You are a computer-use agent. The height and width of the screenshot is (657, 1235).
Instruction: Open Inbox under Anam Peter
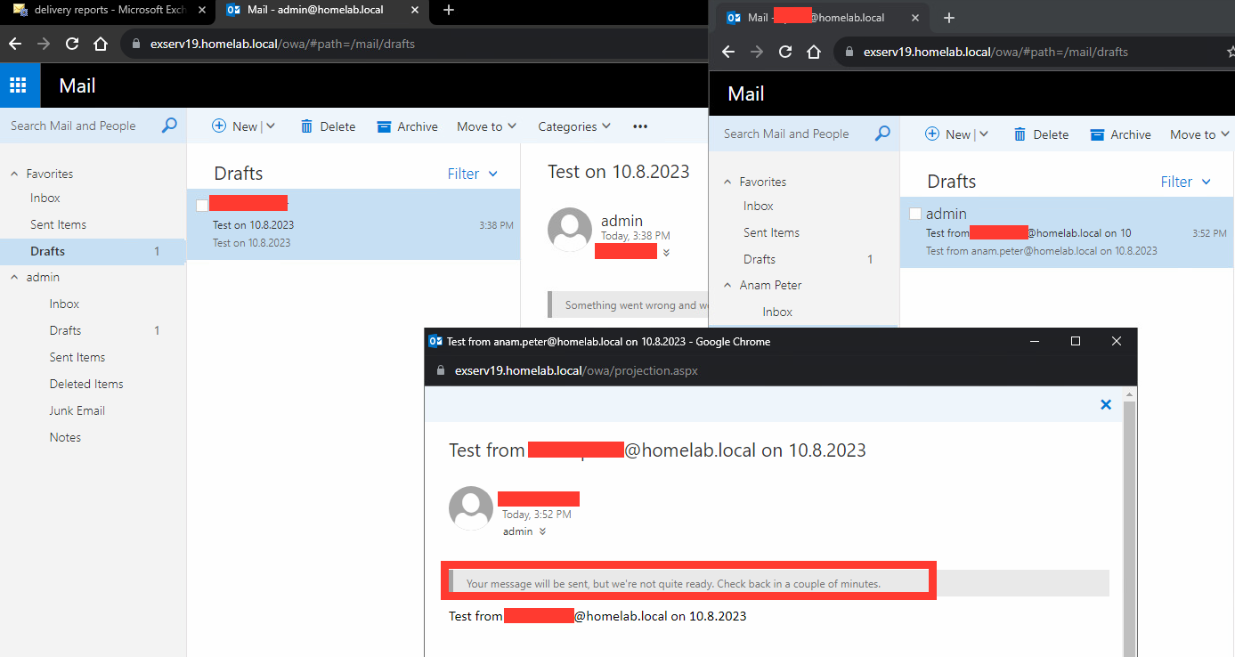777,312
